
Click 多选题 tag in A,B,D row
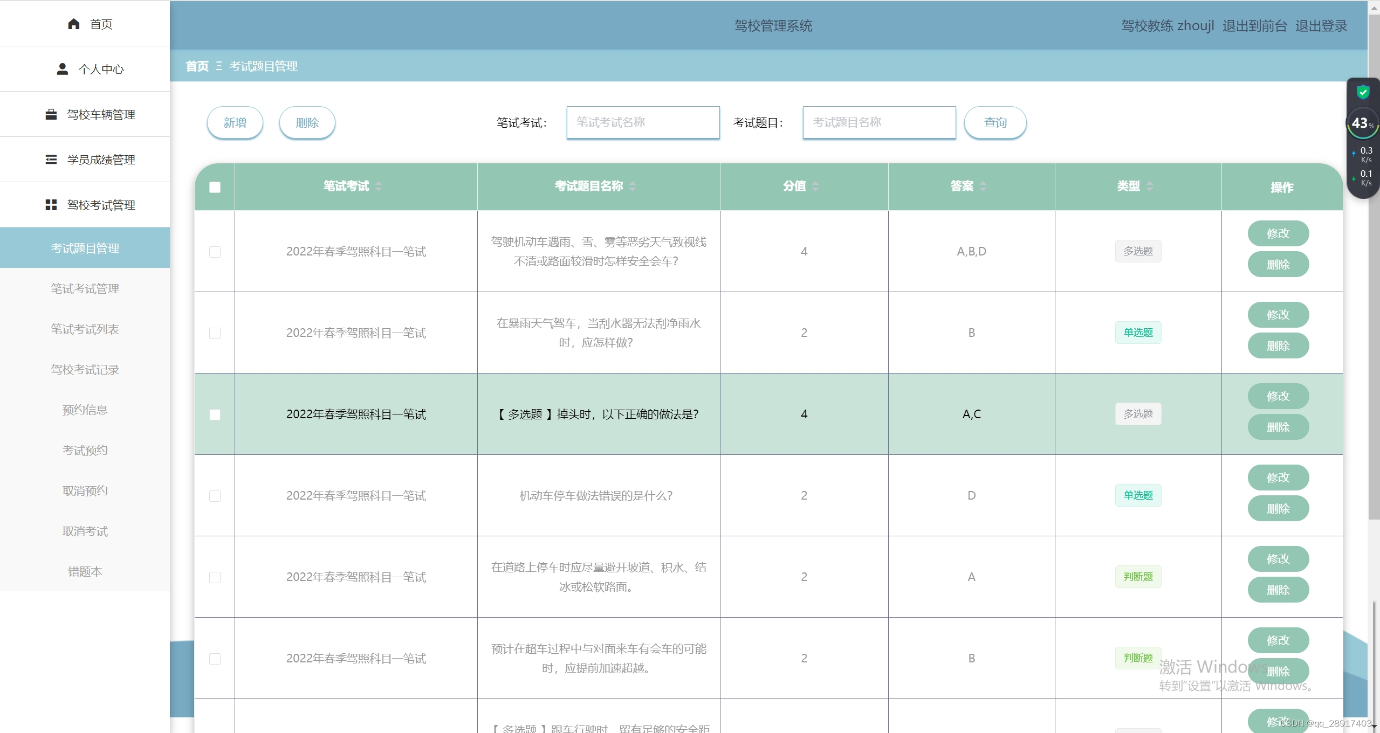point(1138,251)
